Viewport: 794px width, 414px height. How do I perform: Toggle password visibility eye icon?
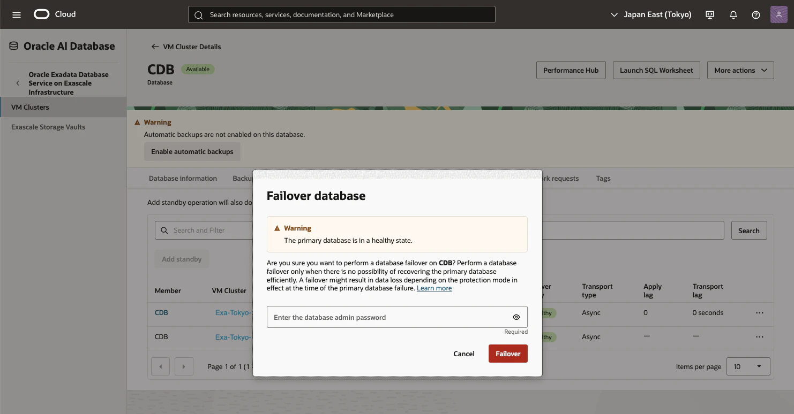point(516,317)
